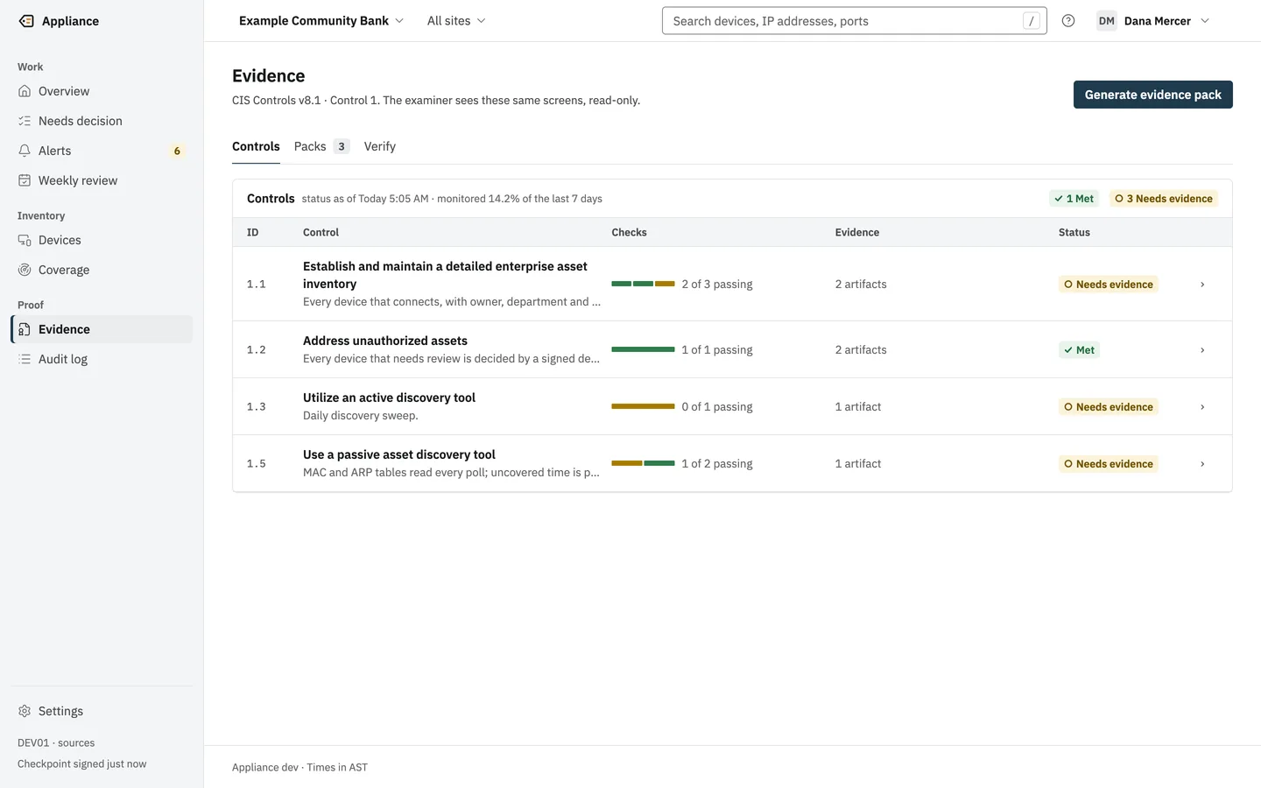This screenshot has width=1261, height=788.
Task: Click the 1 of 1 passing progress bar
Action: (x=643, y=349)
